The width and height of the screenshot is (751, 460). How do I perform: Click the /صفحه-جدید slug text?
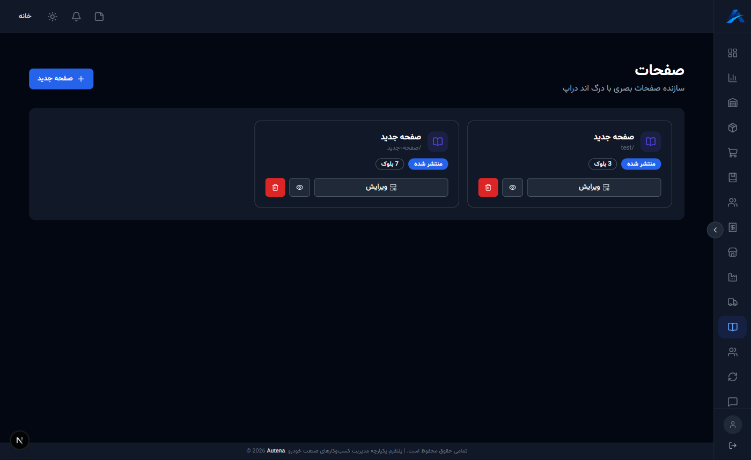tap(404, 147)
